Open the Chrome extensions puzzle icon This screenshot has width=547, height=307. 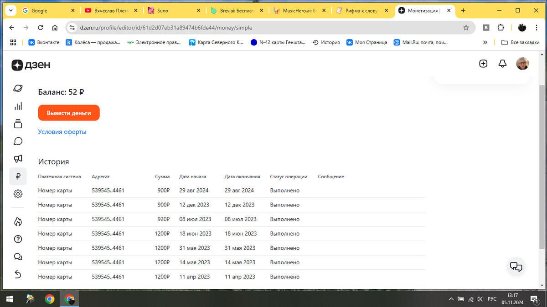[501, 28]
